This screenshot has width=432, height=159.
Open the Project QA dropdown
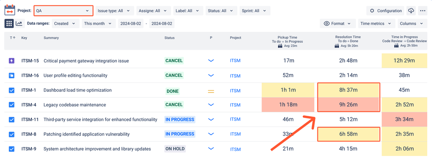[64, 11]
